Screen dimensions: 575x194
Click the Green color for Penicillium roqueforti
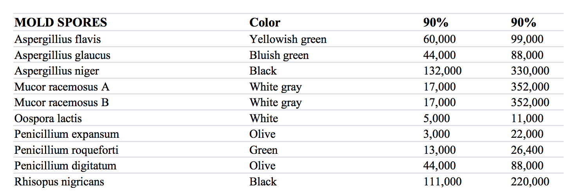(263, 150)
